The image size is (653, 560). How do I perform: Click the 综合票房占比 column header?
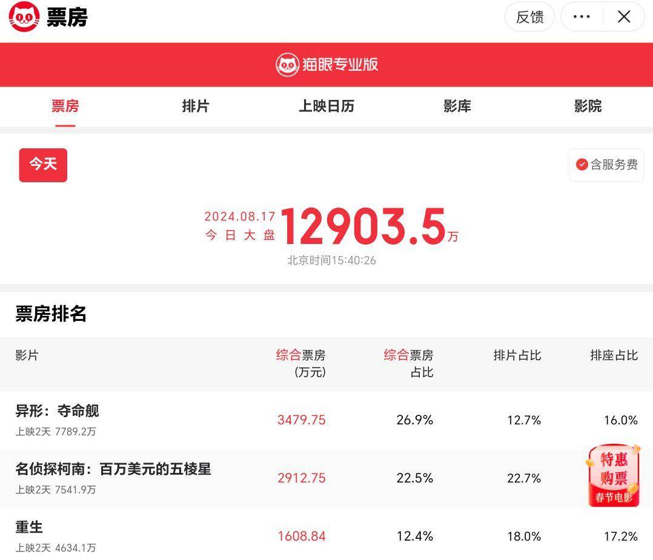(x=408, y=363)
